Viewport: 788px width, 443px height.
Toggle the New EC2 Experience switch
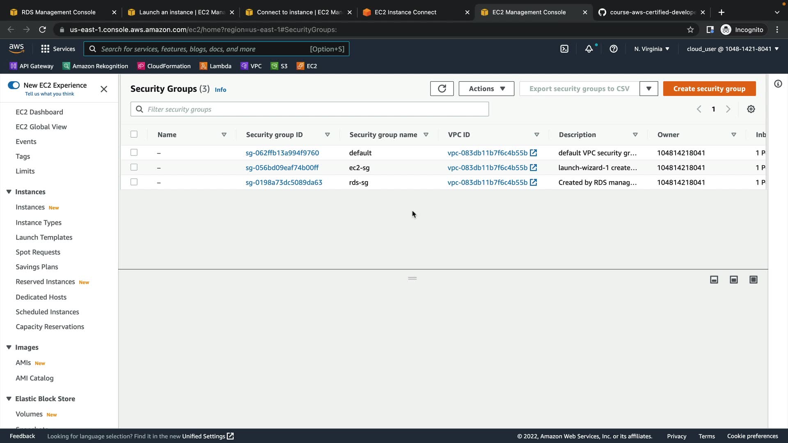(x=14, y=85)
